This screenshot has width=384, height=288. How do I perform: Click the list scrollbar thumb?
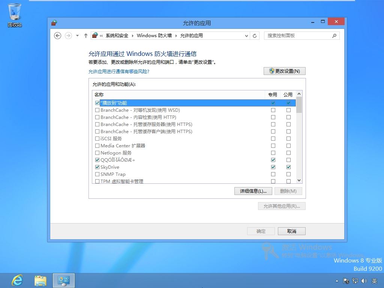point(299,105)
